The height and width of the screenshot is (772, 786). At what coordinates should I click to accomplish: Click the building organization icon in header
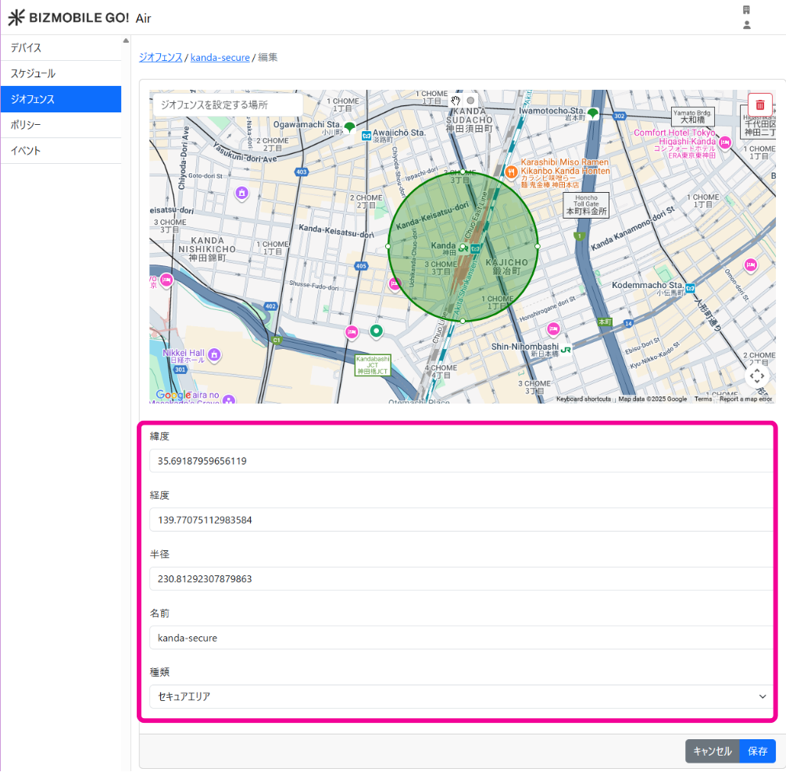point(746,9)
